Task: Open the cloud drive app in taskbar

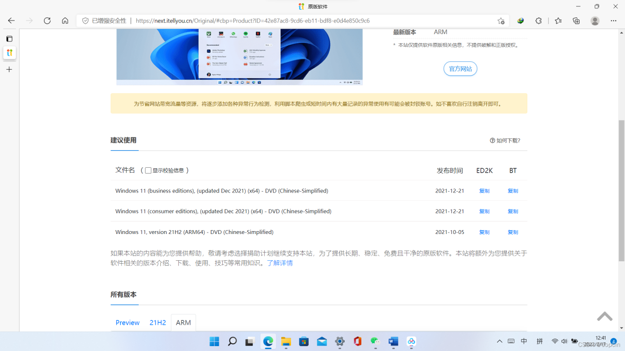Action: (411, 342)
